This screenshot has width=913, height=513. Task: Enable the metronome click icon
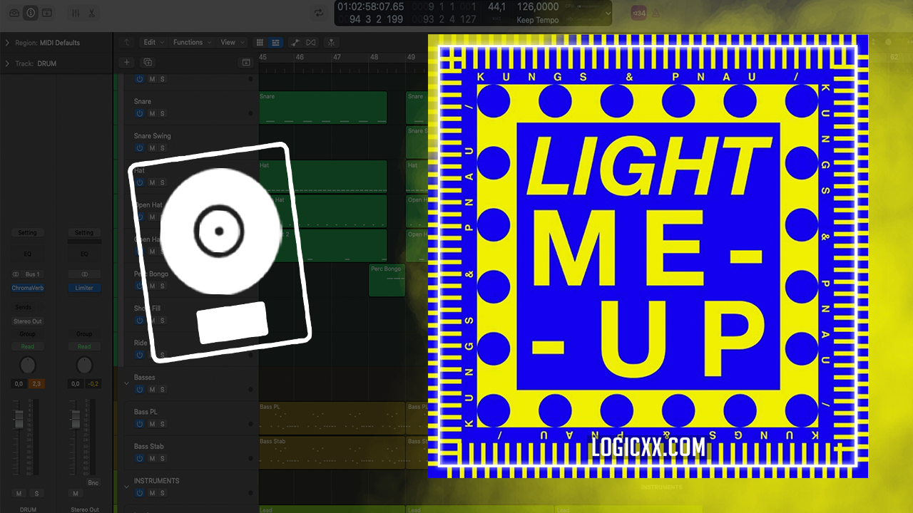pos(656,13)
